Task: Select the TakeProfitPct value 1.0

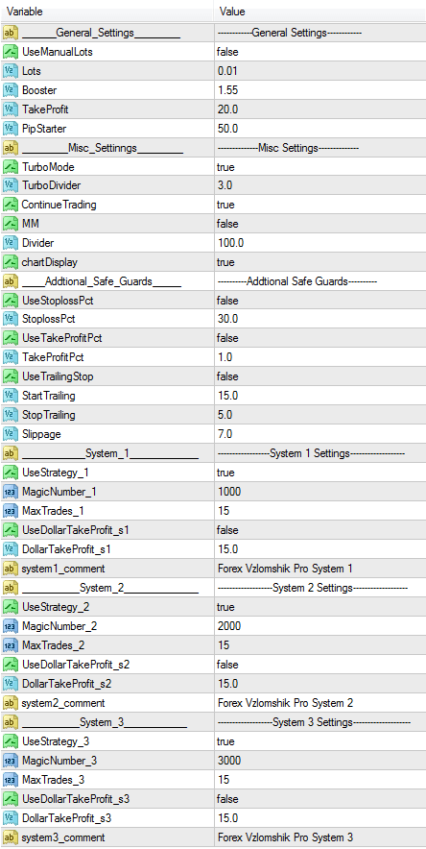Action: point(225,357)
